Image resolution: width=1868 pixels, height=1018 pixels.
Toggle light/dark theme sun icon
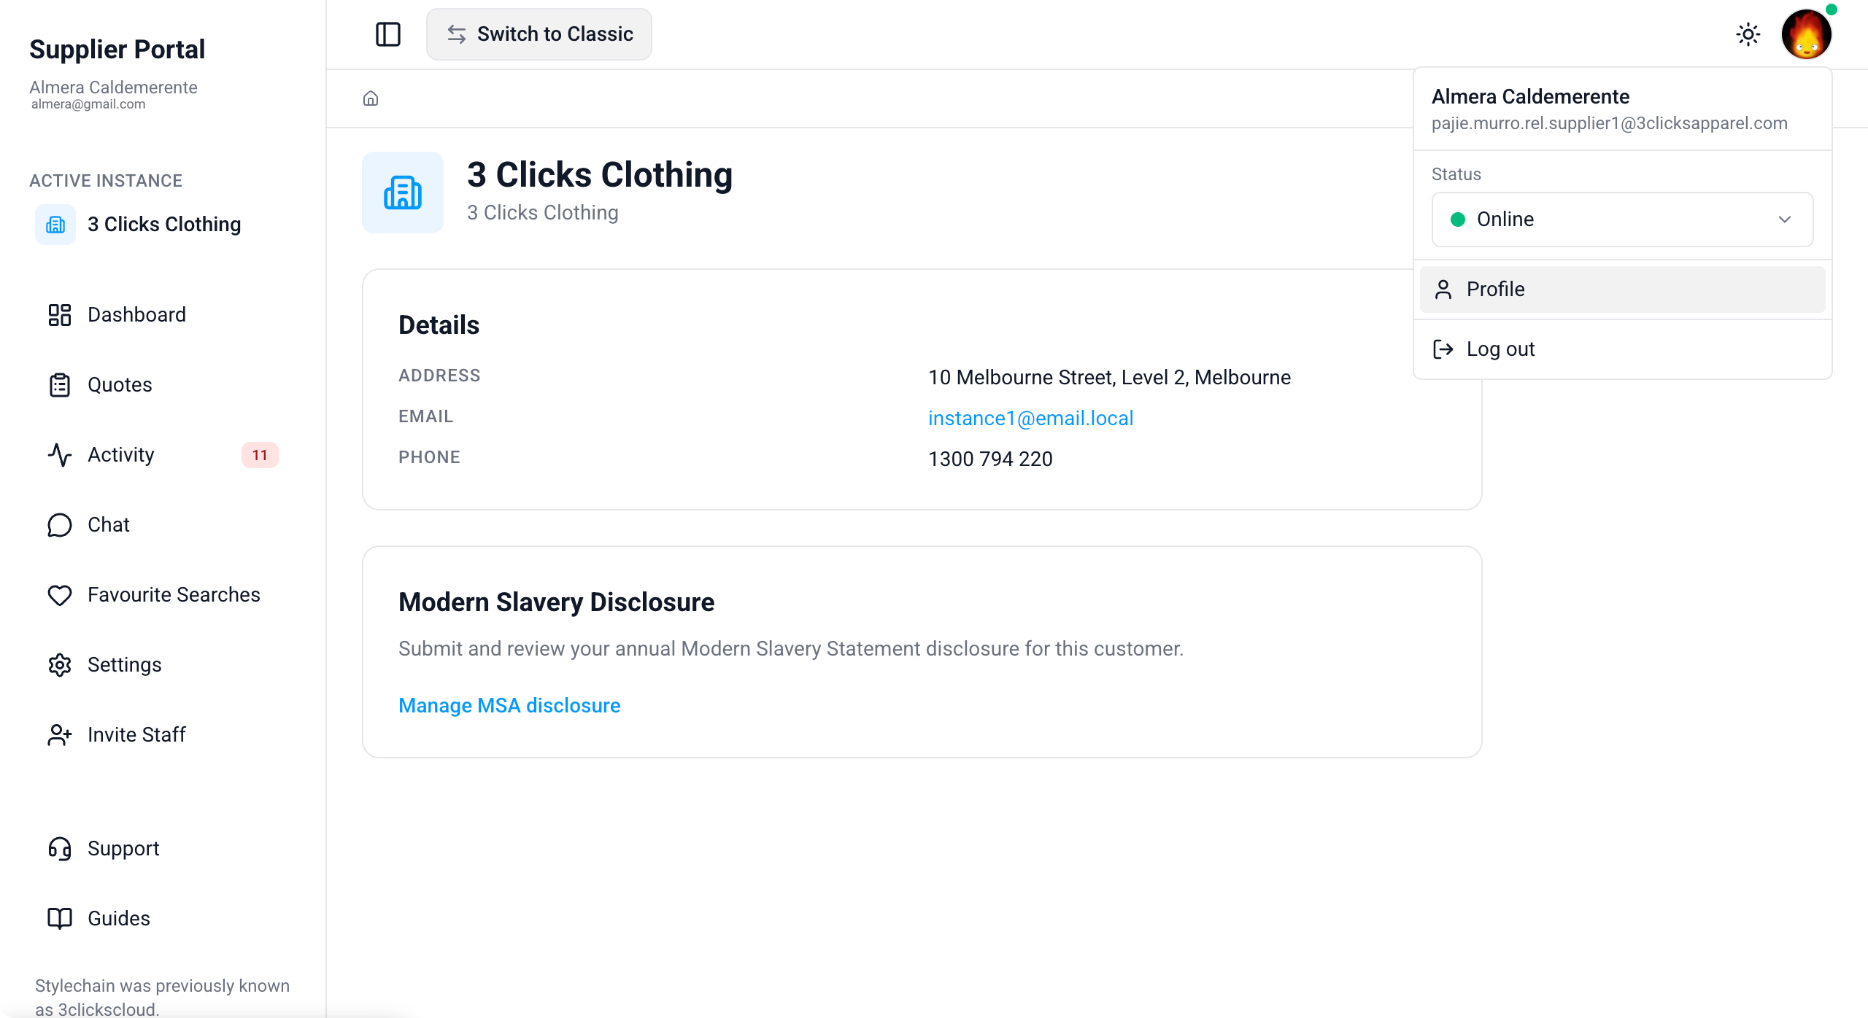(1748, 34)
